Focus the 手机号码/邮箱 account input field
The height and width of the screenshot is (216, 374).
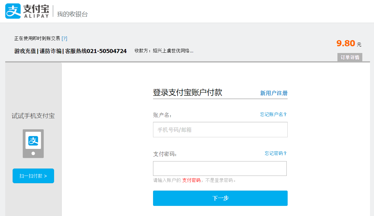coord(220,130)
